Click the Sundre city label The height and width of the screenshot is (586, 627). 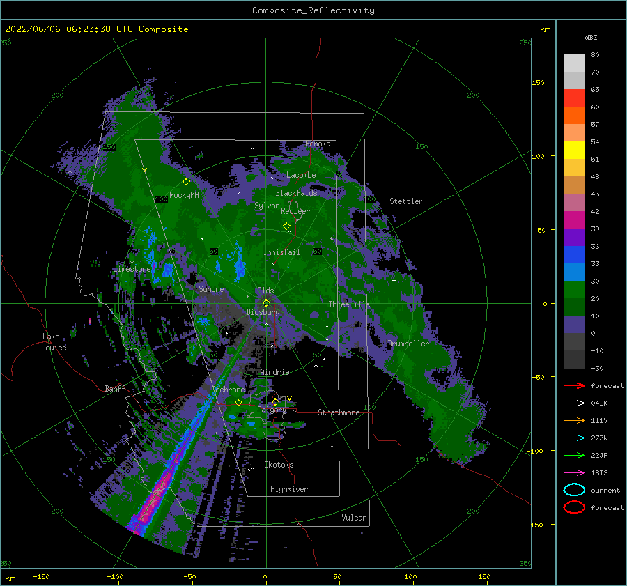point(212,288)
